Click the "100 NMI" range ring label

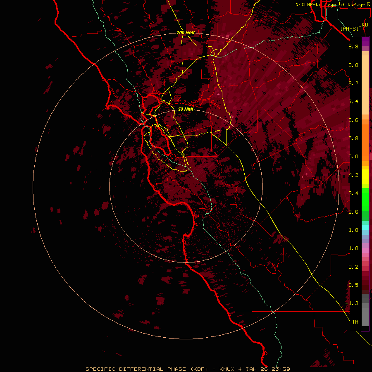(x=186, y=33)
